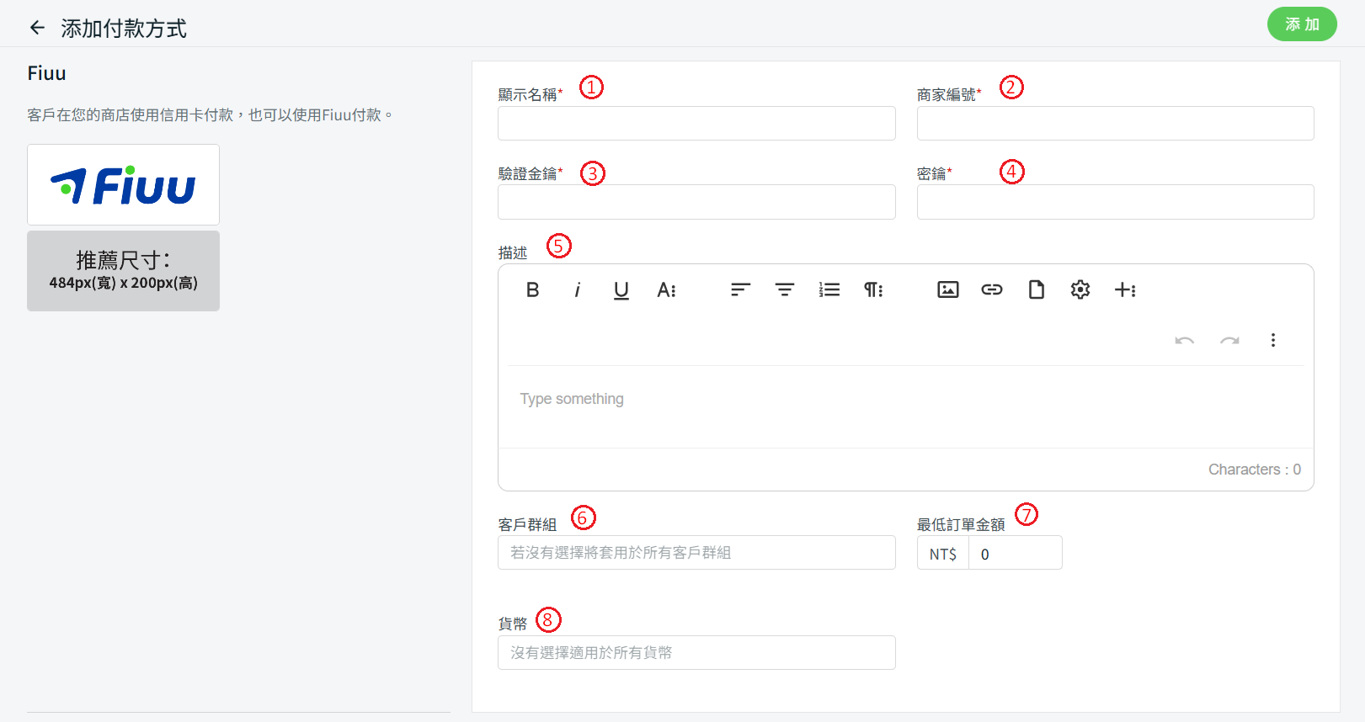The width and height of the screenshot is (1365, 722).
Task: Click the Fiuu logo thumbnail
Action: pos(123,185)
